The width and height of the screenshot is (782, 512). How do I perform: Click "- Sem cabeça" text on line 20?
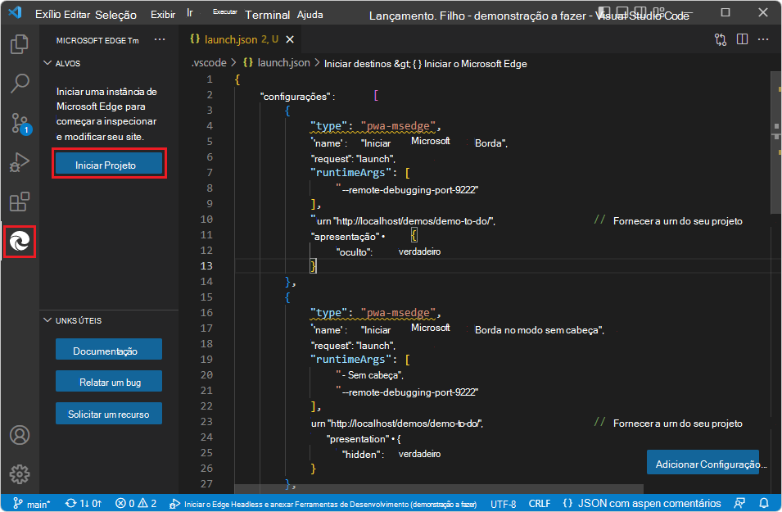click(369, 374)
